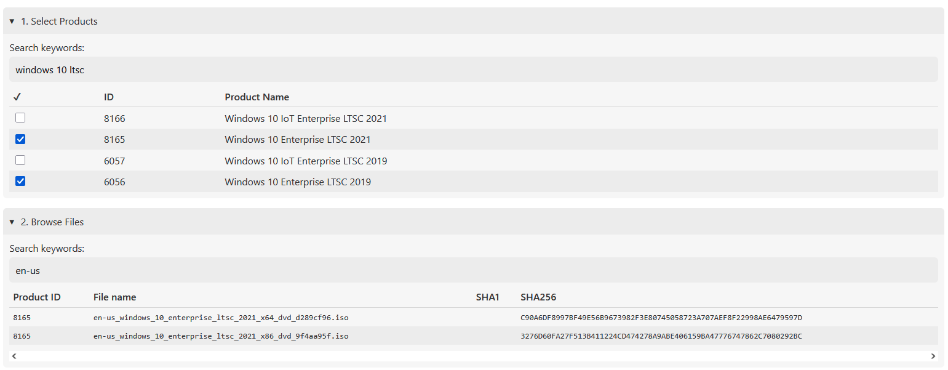Image resolution: width=948 pixels, height=370 pixels.
Task: Collapse the Browse Files section triangle
Action: [12, 222]
